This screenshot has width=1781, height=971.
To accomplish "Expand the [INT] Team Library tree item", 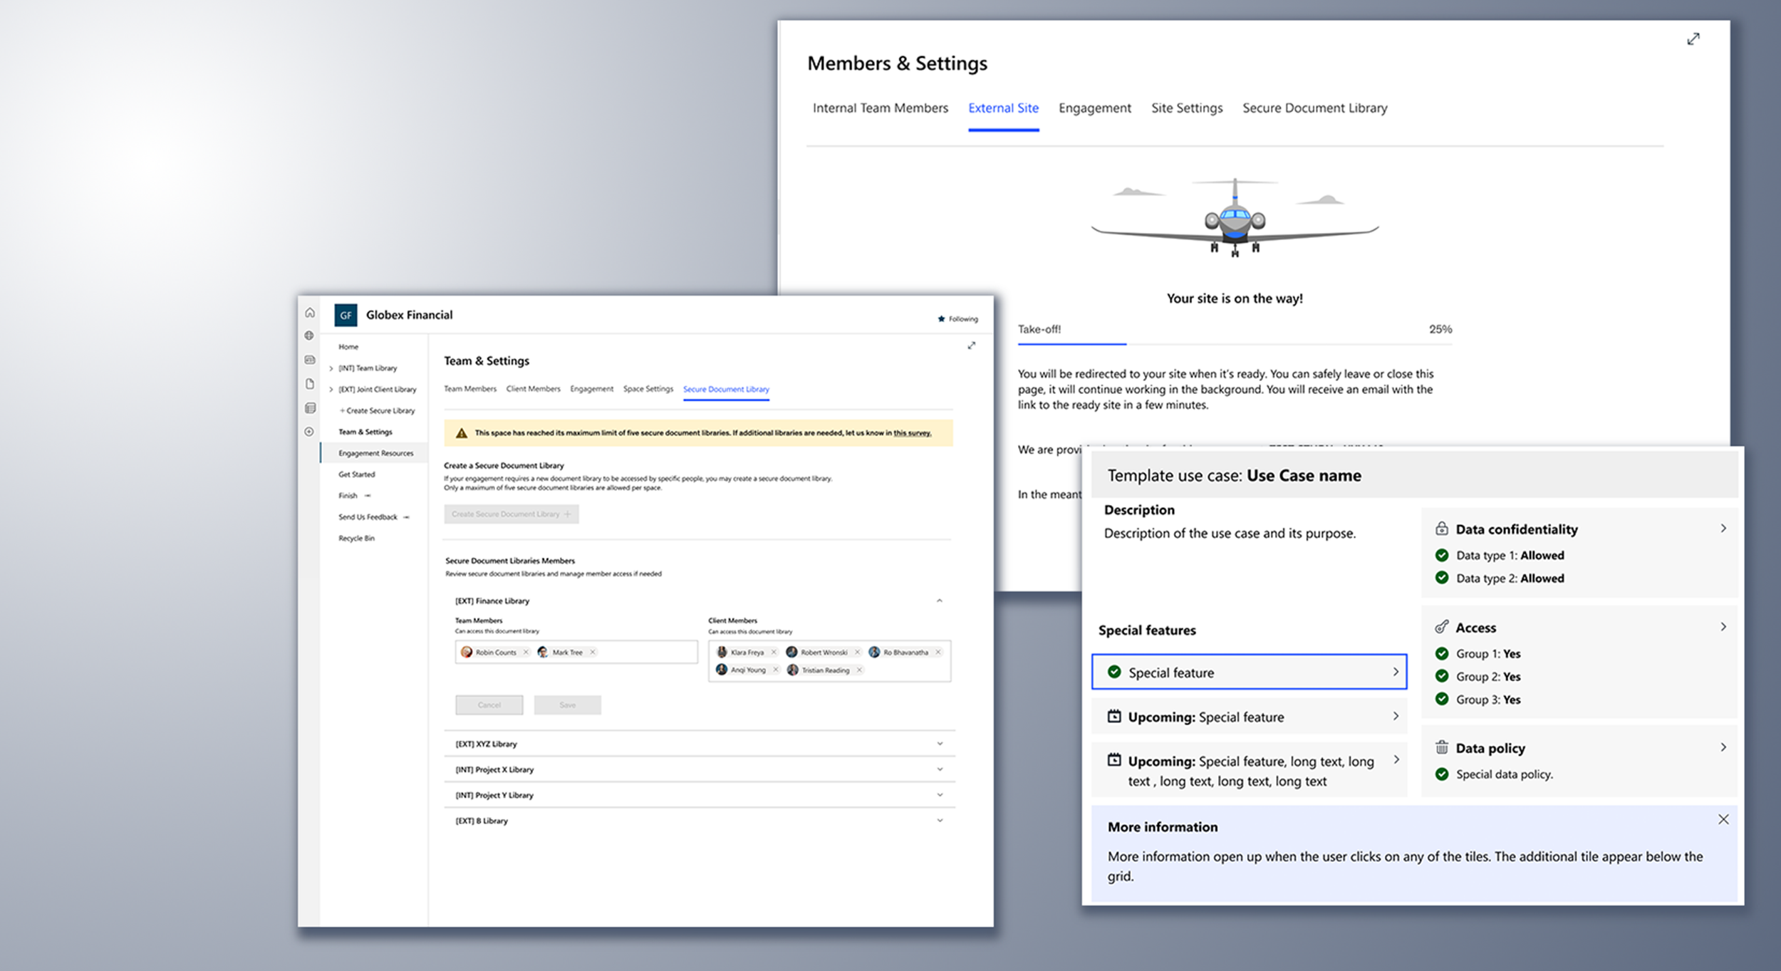I will click(331, 368).
